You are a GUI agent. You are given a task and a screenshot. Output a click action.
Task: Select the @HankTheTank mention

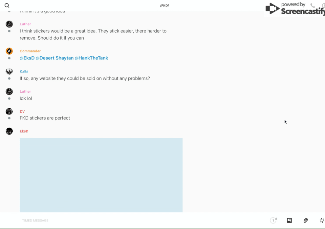coord(91,58)
